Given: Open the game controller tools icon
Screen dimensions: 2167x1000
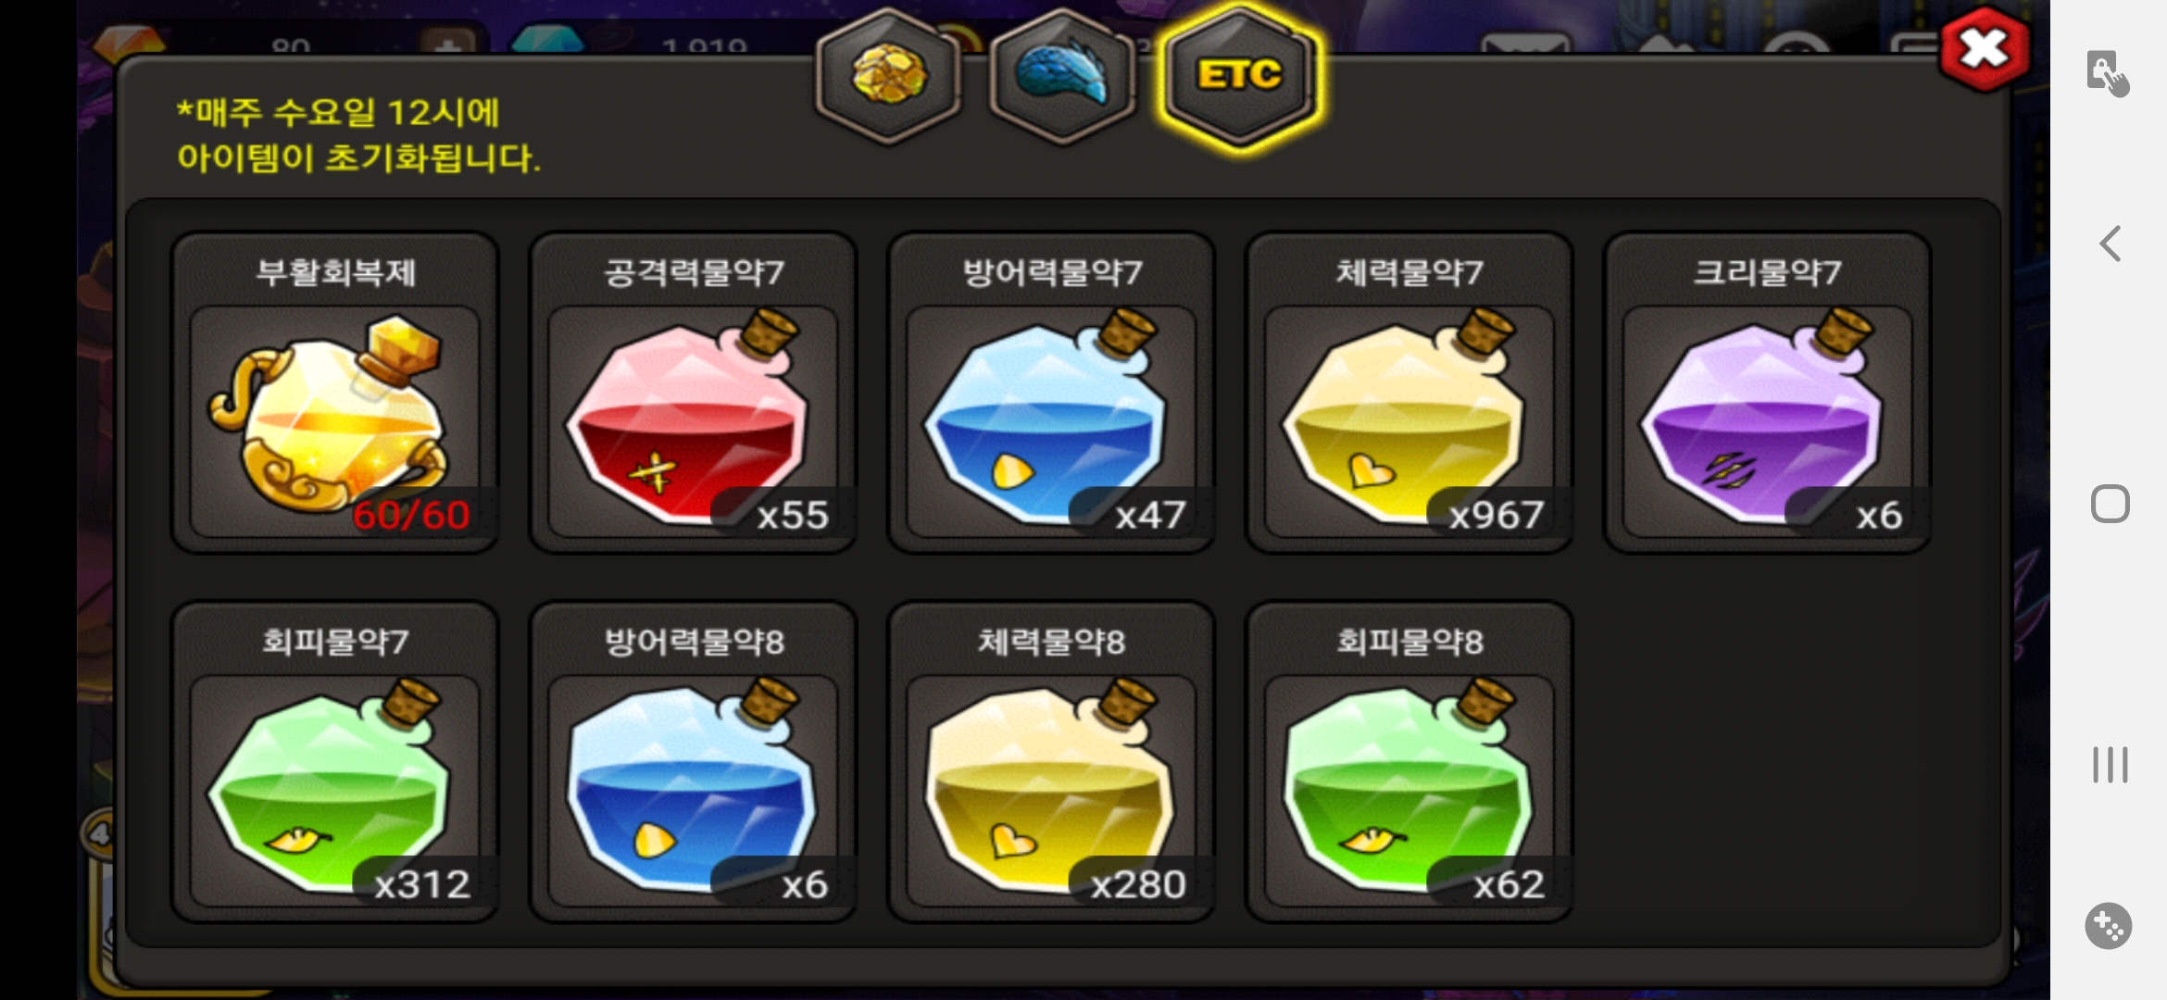Looking at the screenshot, I should pos(2109,925).
